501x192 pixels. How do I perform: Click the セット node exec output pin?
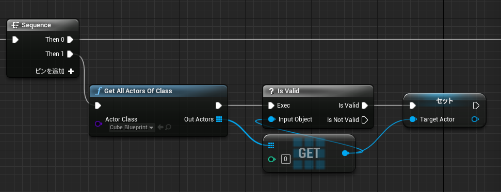click(476, 105)
